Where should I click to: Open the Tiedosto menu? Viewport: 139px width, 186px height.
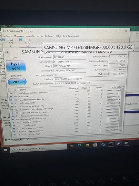pos(7,36)
